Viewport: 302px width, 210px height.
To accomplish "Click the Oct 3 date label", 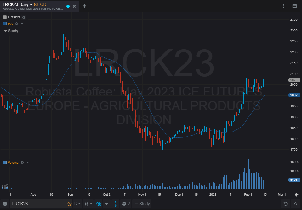I will 107,194.
